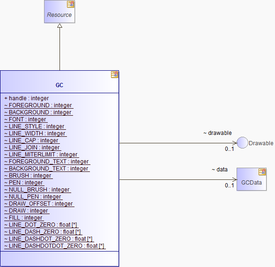The height and width of the screenshot is (267, 275).
Task: Select the NULL_BRUSH : integer attribute
Action: (x=37, y=190)
